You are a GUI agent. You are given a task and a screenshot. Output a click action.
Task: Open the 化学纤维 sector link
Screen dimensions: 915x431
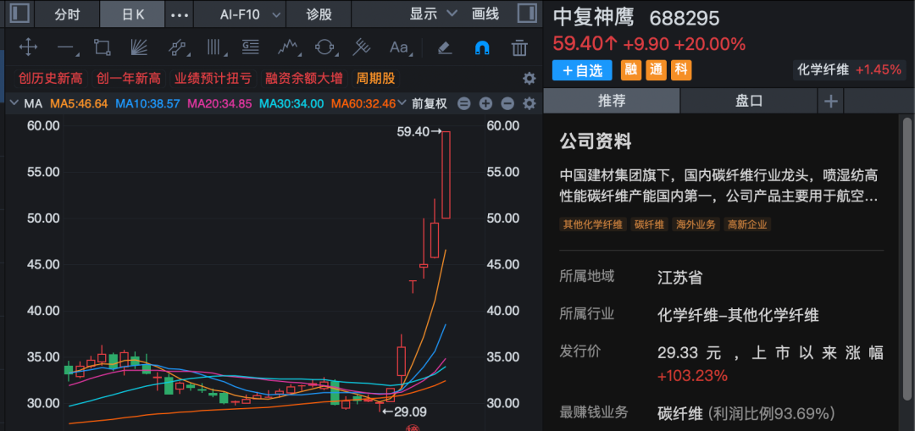[x=823, y=70]
